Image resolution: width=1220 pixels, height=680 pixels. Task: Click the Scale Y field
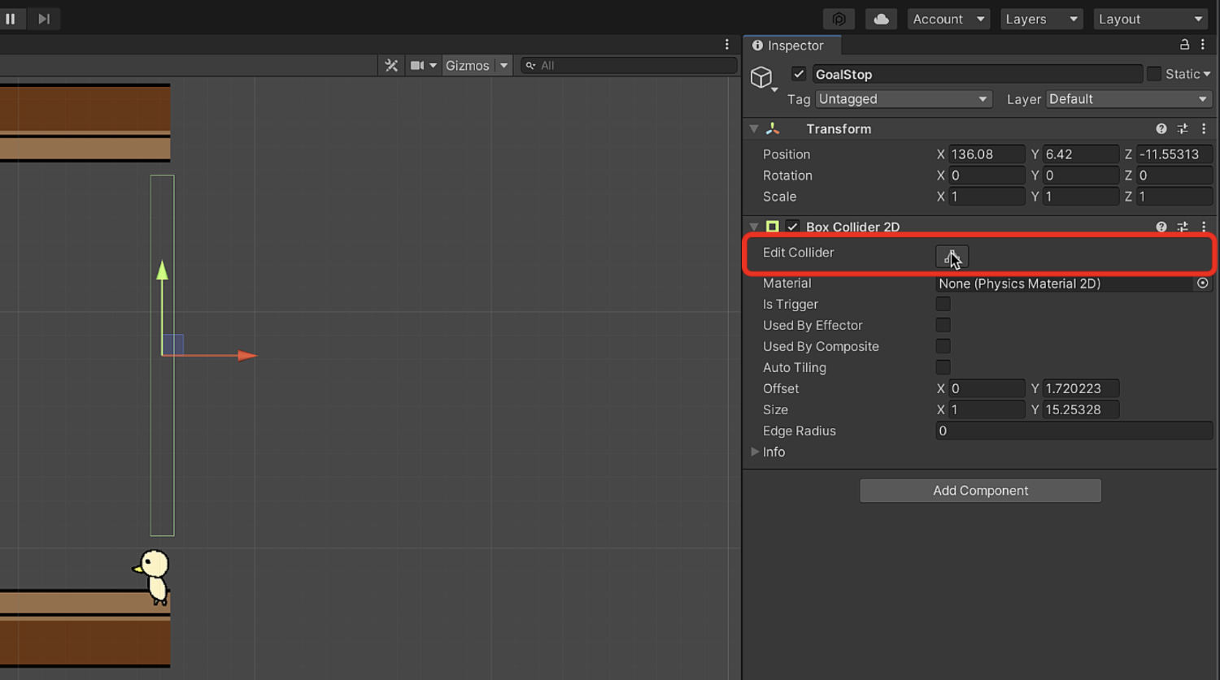pyautogui.click(x=1081, y=197)
